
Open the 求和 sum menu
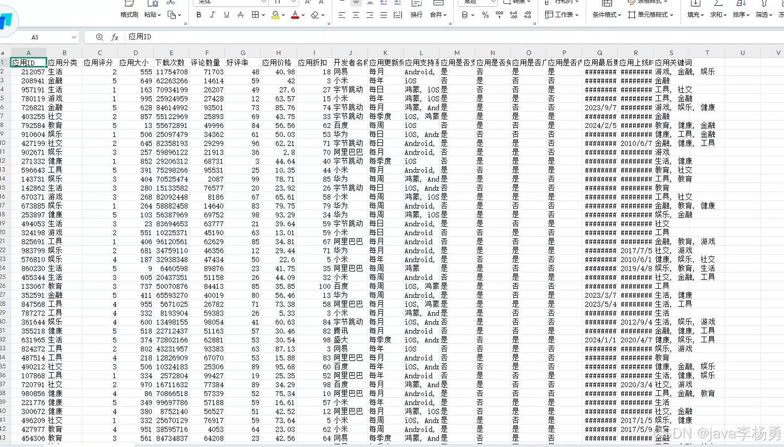(x=719, y=15)
